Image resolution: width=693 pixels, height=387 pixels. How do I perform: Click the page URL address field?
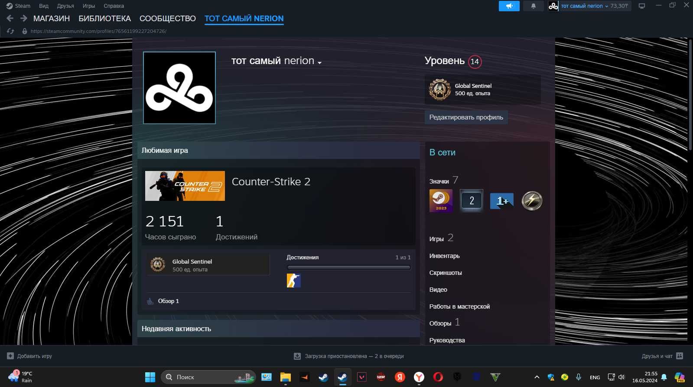(98, 31)
